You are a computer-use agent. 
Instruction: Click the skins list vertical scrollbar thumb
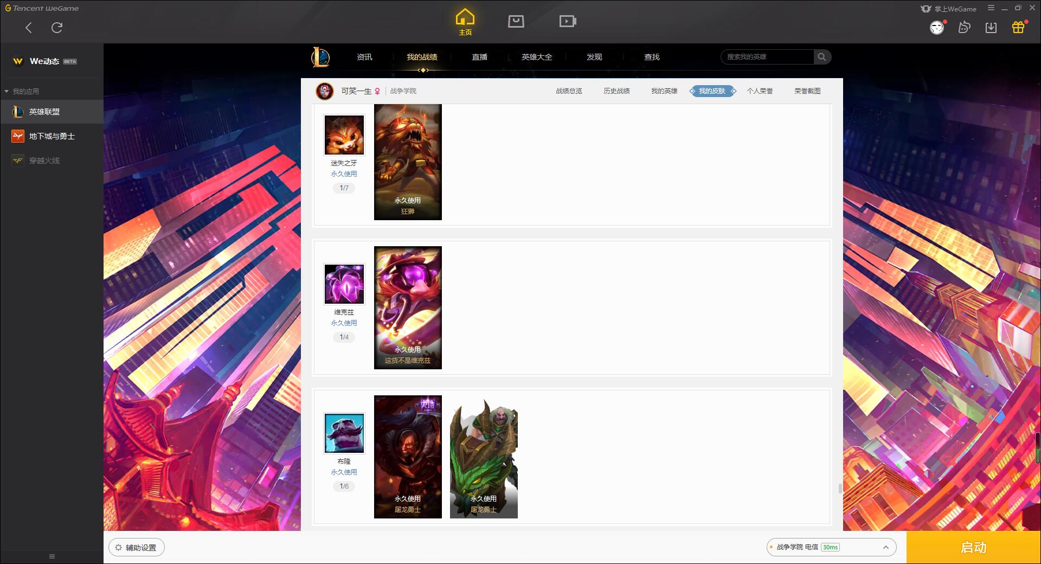840,489
